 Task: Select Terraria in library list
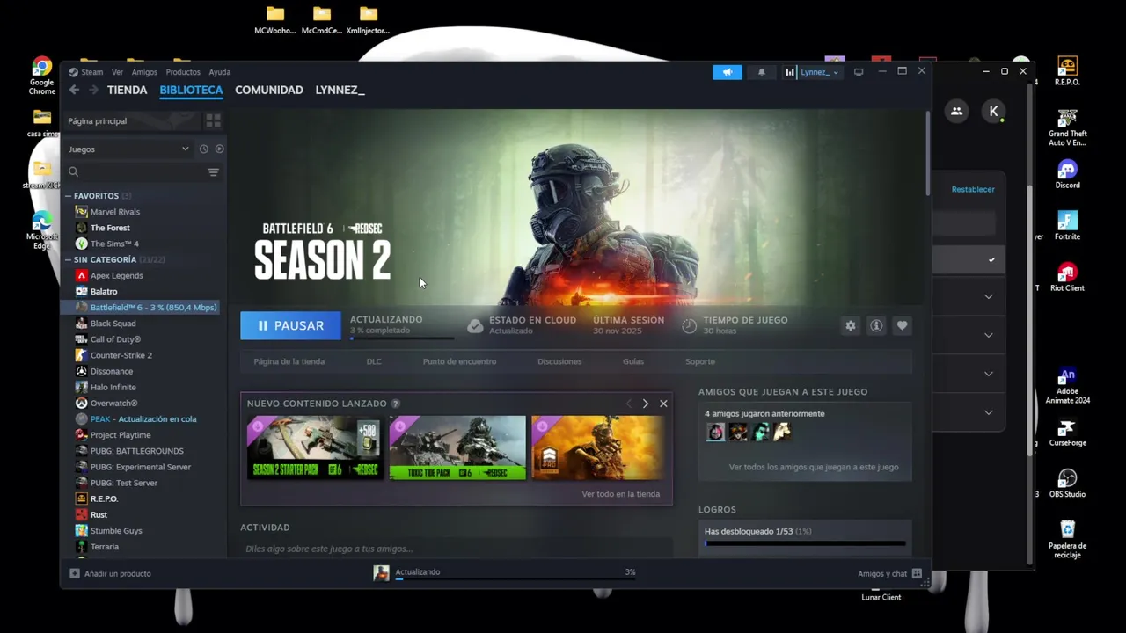point(105,547)
